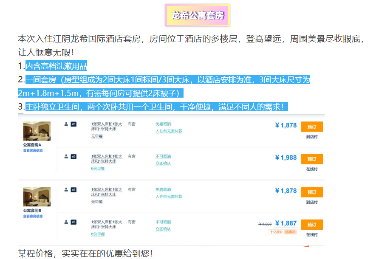The width and height of the screenshot is (376, 259).
Task: Click the 公寓套房A room thumbnail
Action: pos(37,131)
